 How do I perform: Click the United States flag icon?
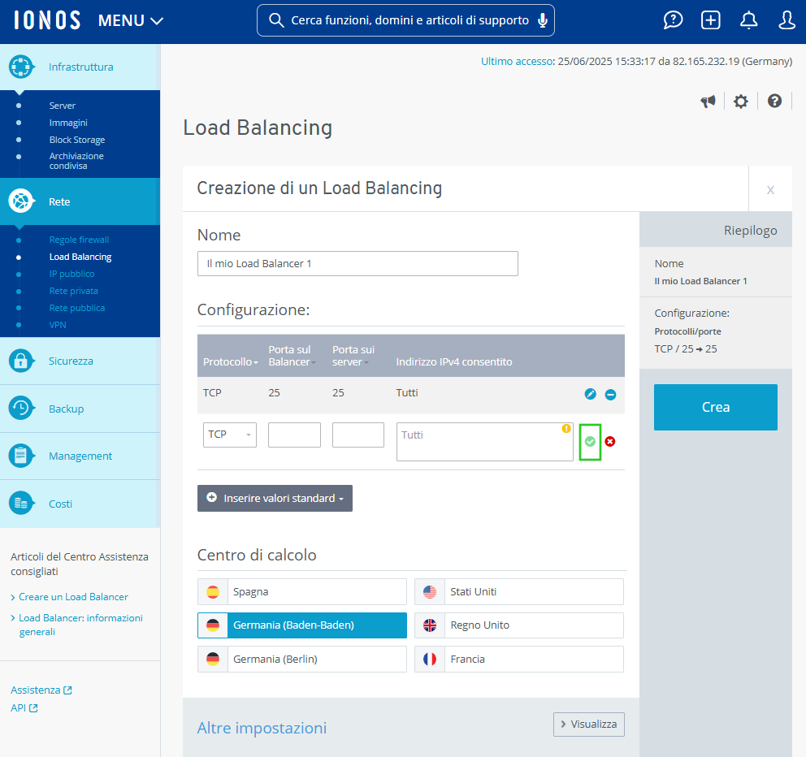430,592
